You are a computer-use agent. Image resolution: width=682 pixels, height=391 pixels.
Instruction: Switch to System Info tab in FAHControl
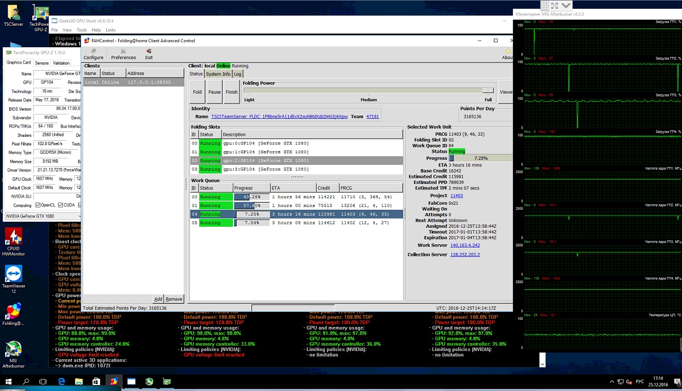pos(218,74)
